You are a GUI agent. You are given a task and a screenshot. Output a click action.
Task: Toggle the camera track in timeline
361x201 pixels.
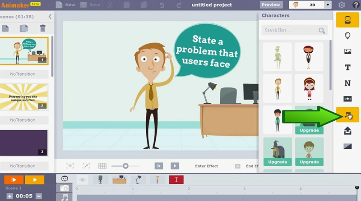65,188
